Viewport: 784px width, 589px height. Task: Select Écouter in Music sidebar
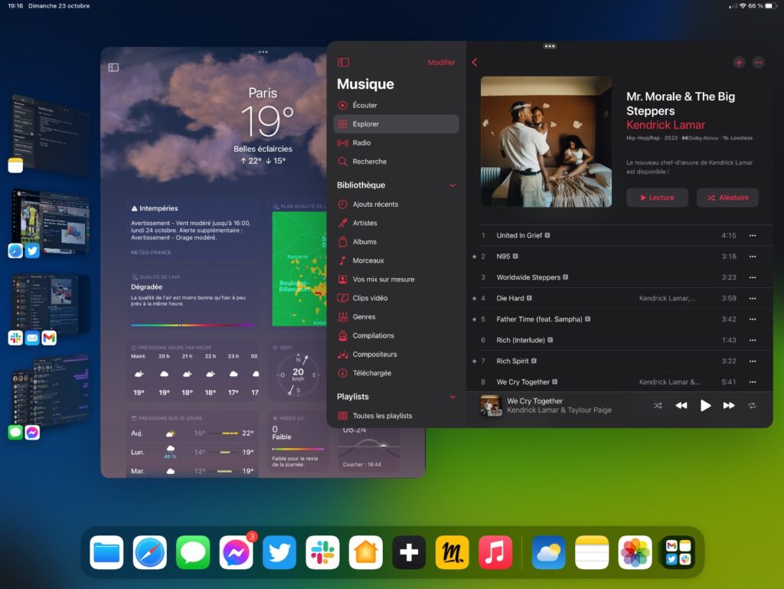(x=396, y=105)
